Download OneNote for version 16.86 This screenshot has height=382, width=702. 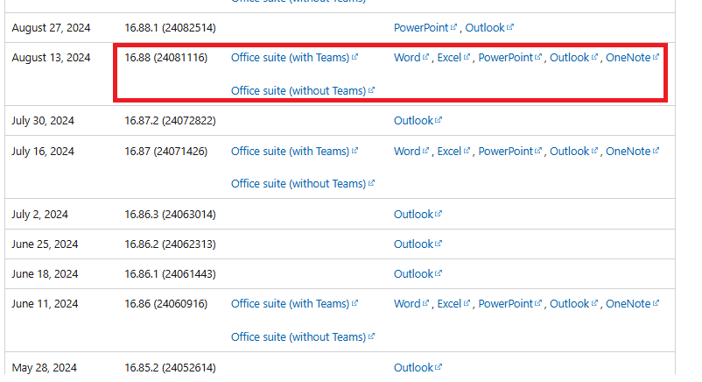[x=632, y=304]
